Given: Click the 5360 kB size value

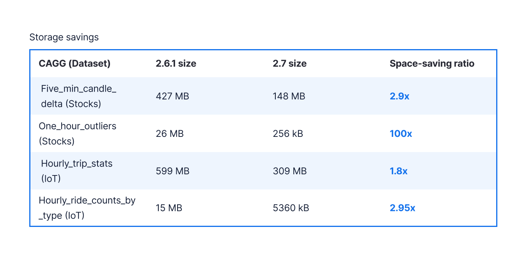Looking at the screenshot, I should (x=291, y=208).
